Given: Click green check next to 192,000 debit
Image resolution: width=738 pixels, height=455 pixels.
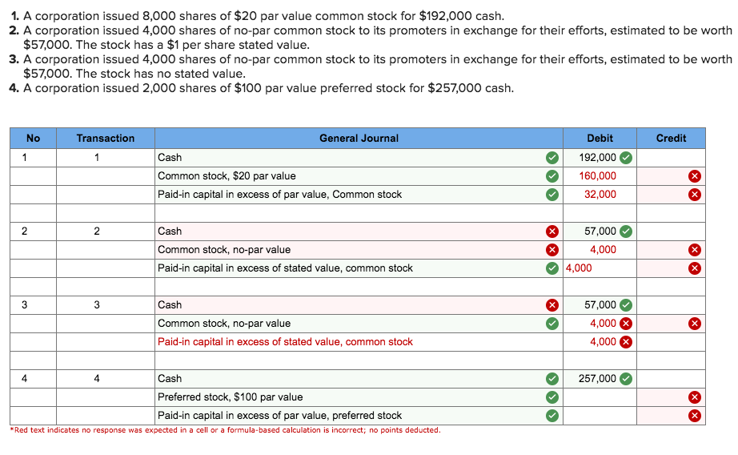Looking at the screenshot, I should tap(625, 158).
